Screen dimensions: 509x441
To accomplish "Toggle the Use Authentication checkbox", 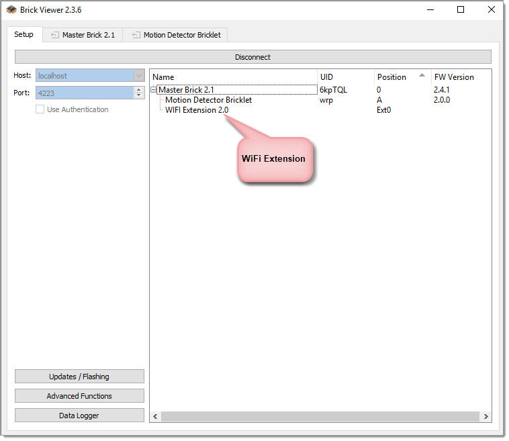I will (40, 109).
